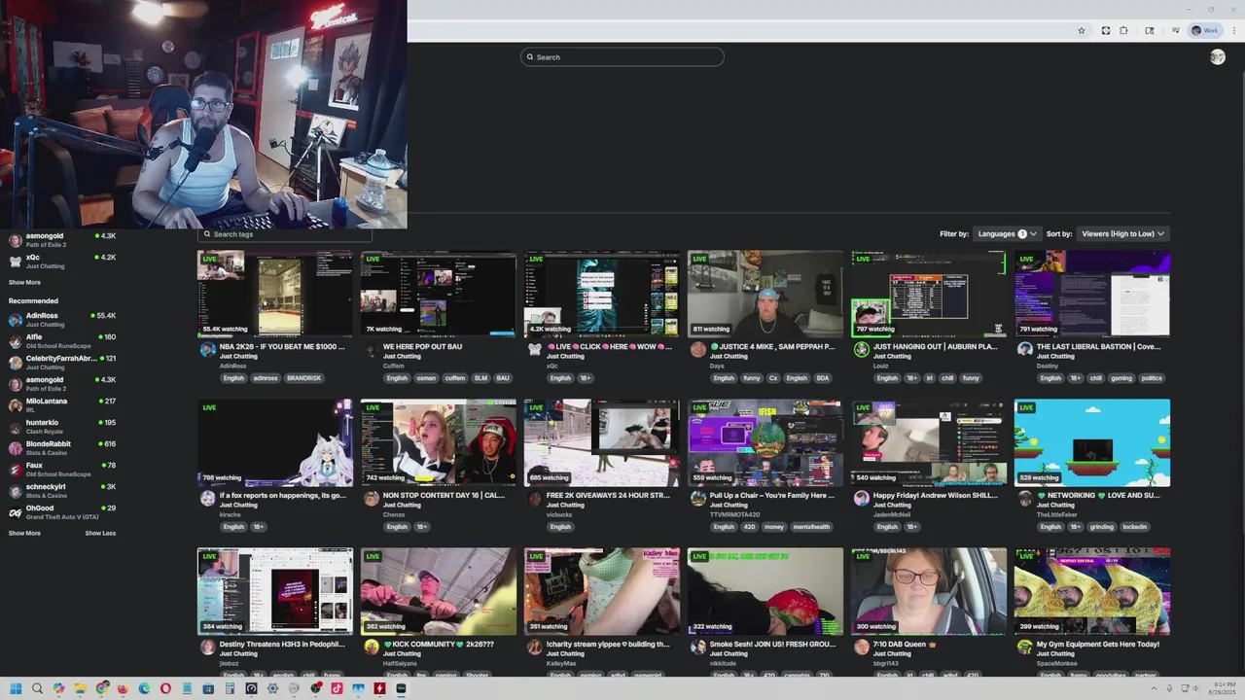Open BlondeRabbit sidebar channel

(62, 448)
